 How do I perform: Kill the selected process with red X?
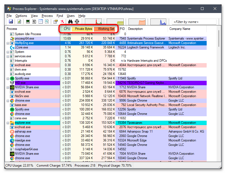(62, 21)
